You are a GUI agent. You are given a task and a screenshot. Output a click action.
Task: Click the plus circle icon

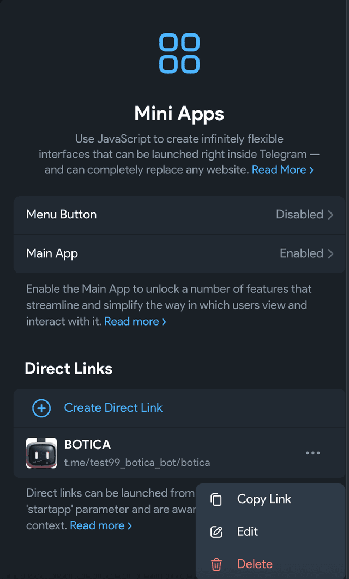click(x=41, y=408)
